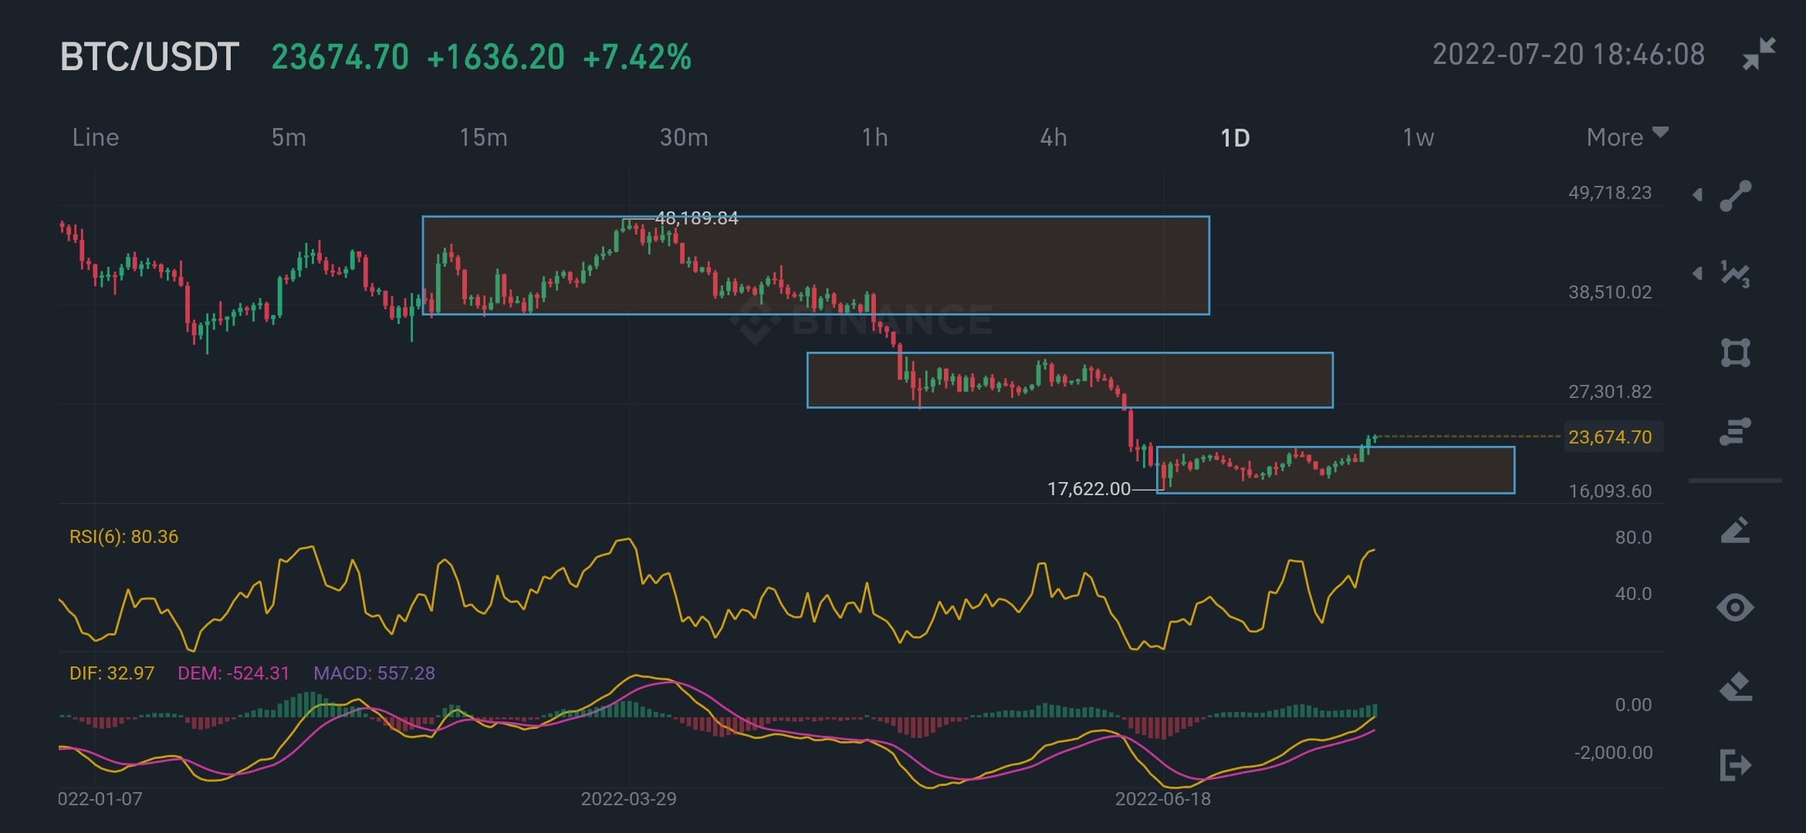1806x833 pixels.
Task: Click the eraser tool icon
Action: (x=1736, y=686)
